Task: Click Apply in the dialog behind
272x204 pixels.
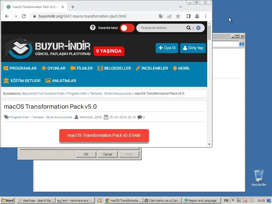Action: click(129, 154)
